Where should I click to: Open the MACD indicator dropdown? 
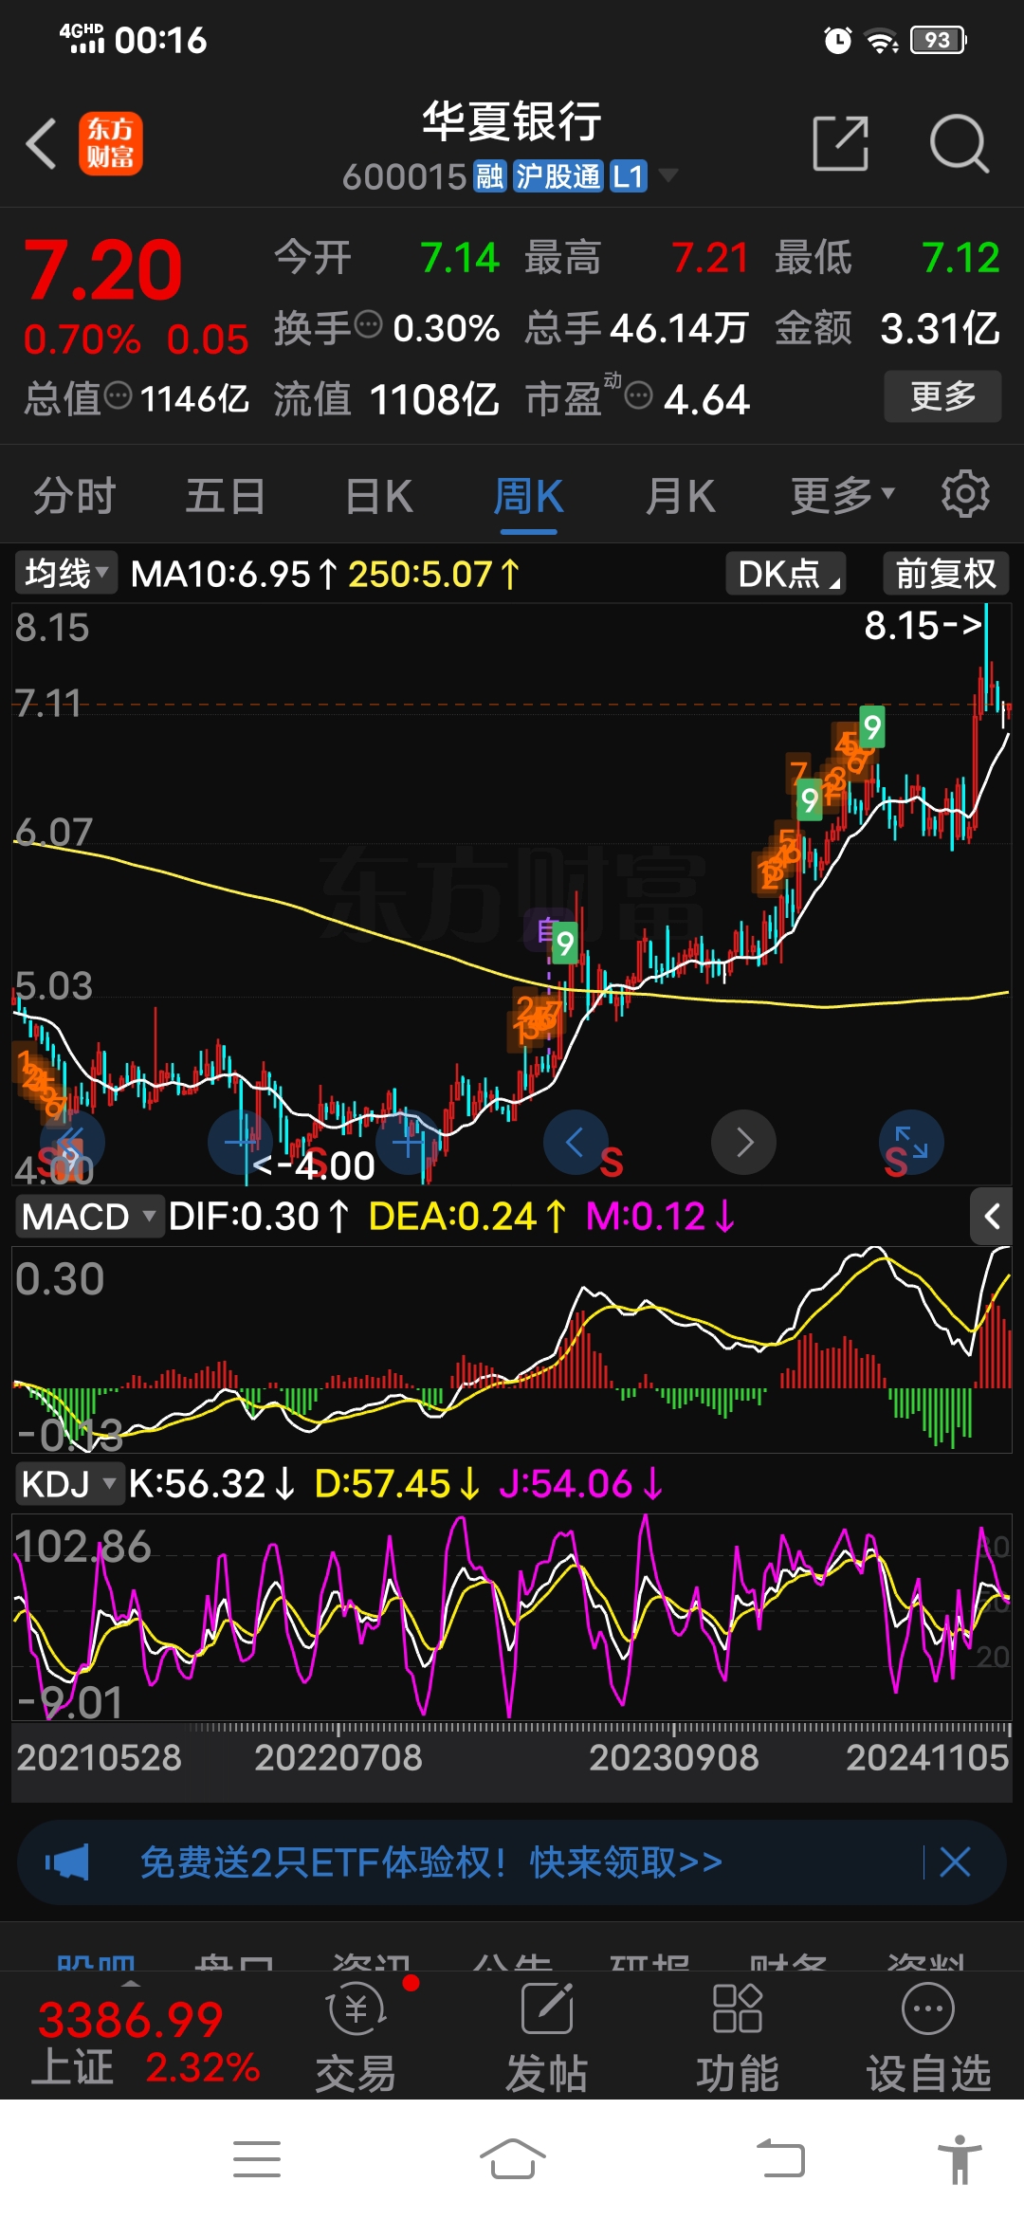coord(87,1217)
